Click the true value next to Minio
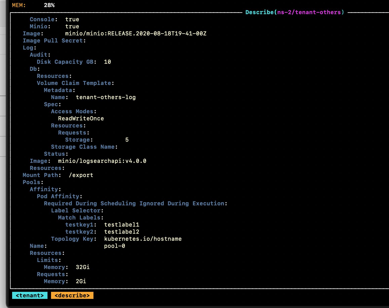This screenshot has height=308, width=389. pyautogui.click(x=72, y=26)
